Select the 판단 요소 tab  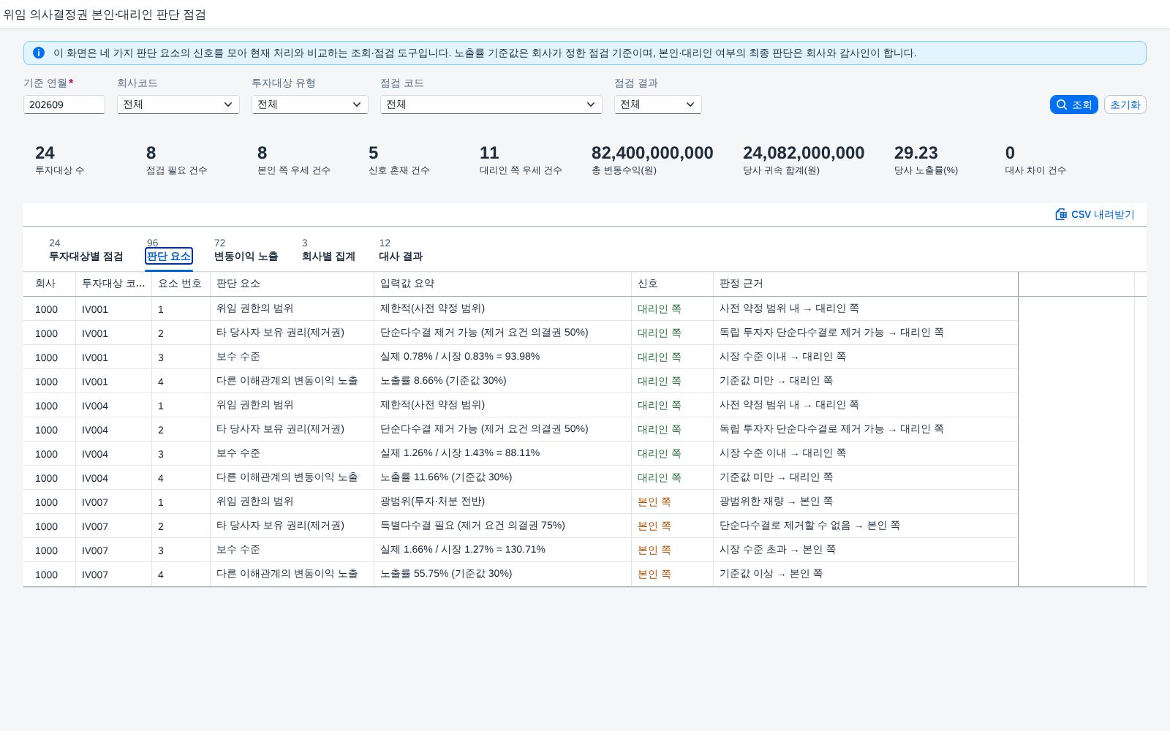tap(169, 256)
